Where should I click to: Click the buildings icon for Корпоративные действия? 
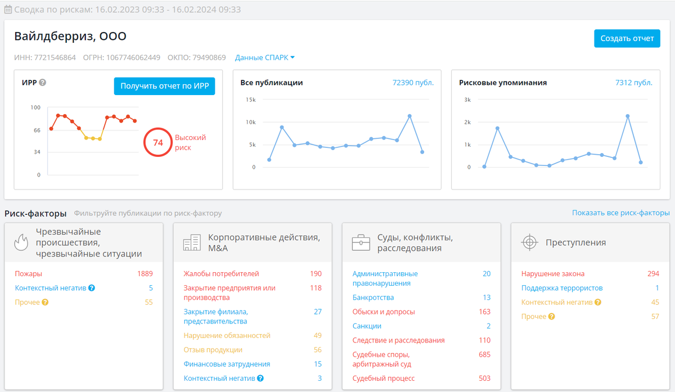pyautogui.click(x=191, y=242)
